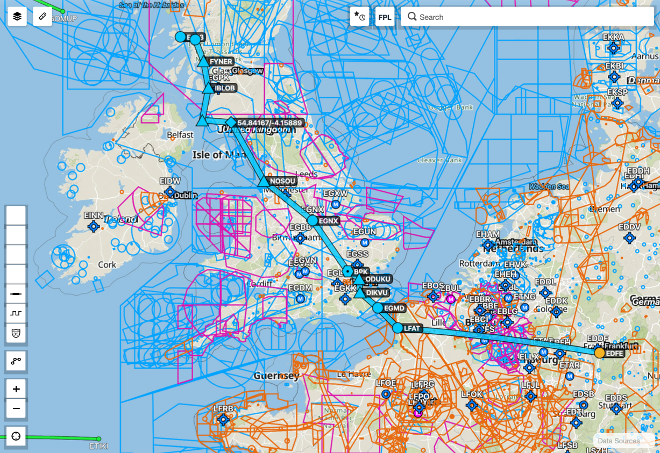Click the EHAM Amsterdam airport symbol
The width and height of the screenshot is (660, 453).
pyautogui.click(x=488, y=245)
